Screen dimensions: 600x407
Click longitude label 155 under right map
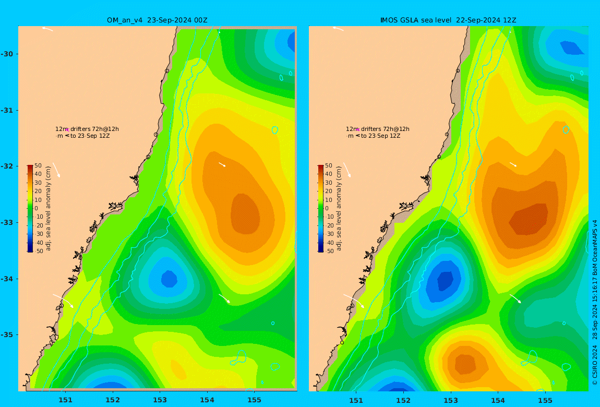click(545, 400)
